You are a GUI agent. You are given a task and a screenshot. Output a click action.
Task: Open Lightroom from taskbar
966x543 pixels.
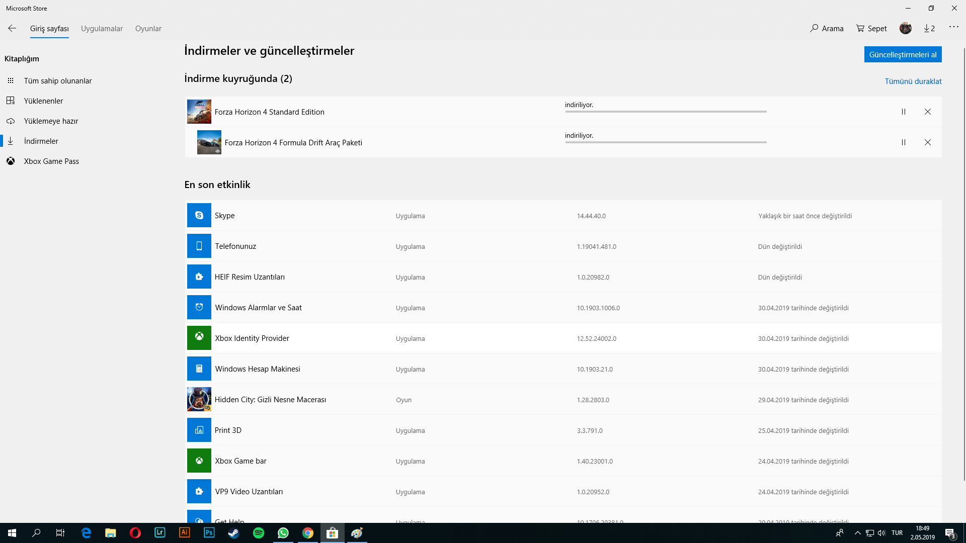(160, 533)
